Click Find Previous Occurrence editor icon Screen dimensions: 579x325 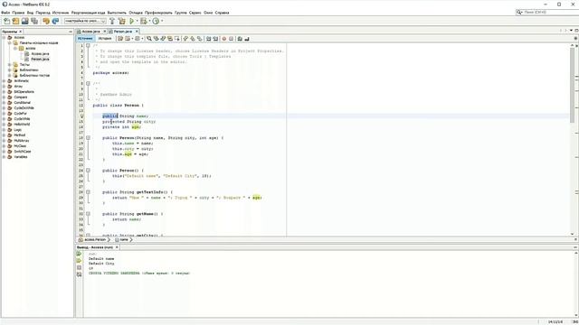(x=156, y=38)
